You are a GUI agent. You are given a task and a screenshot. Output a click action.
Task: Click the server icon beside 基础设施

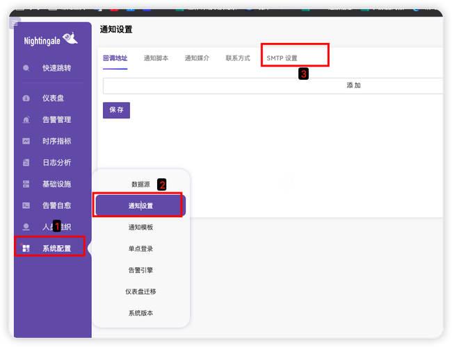[x=26, y=184]
